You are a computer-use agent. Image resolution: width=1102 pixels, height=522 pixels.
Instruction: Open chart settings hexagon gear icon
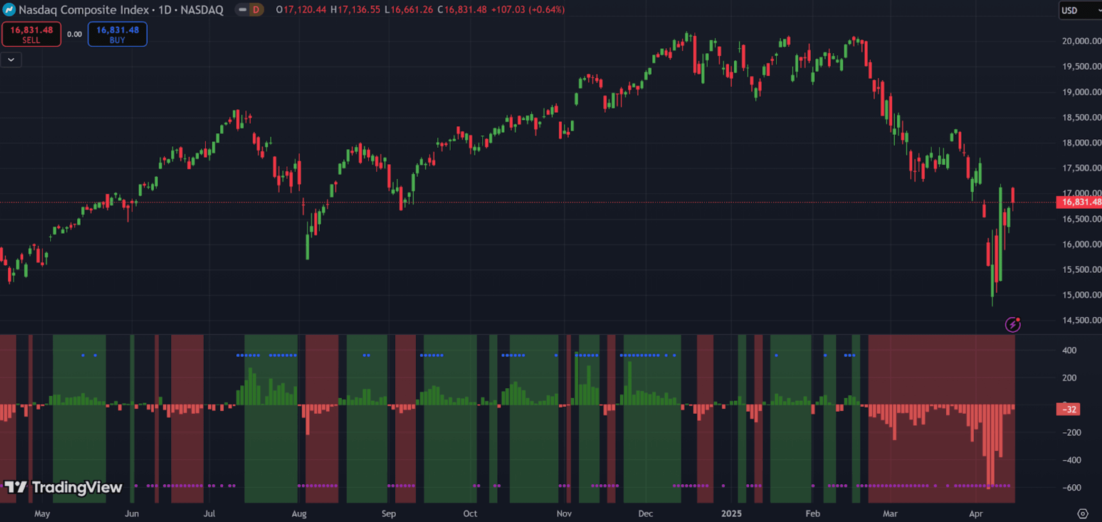coord(1082,513)
